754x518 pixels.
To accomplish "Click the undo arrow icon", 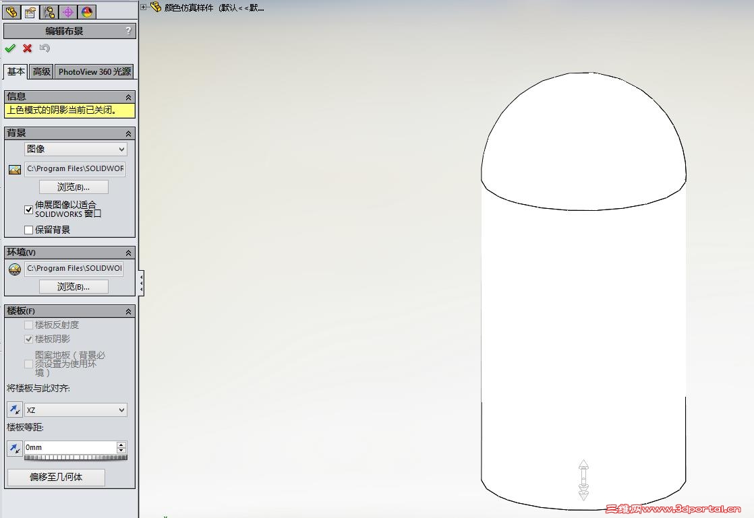I will 45,48.
